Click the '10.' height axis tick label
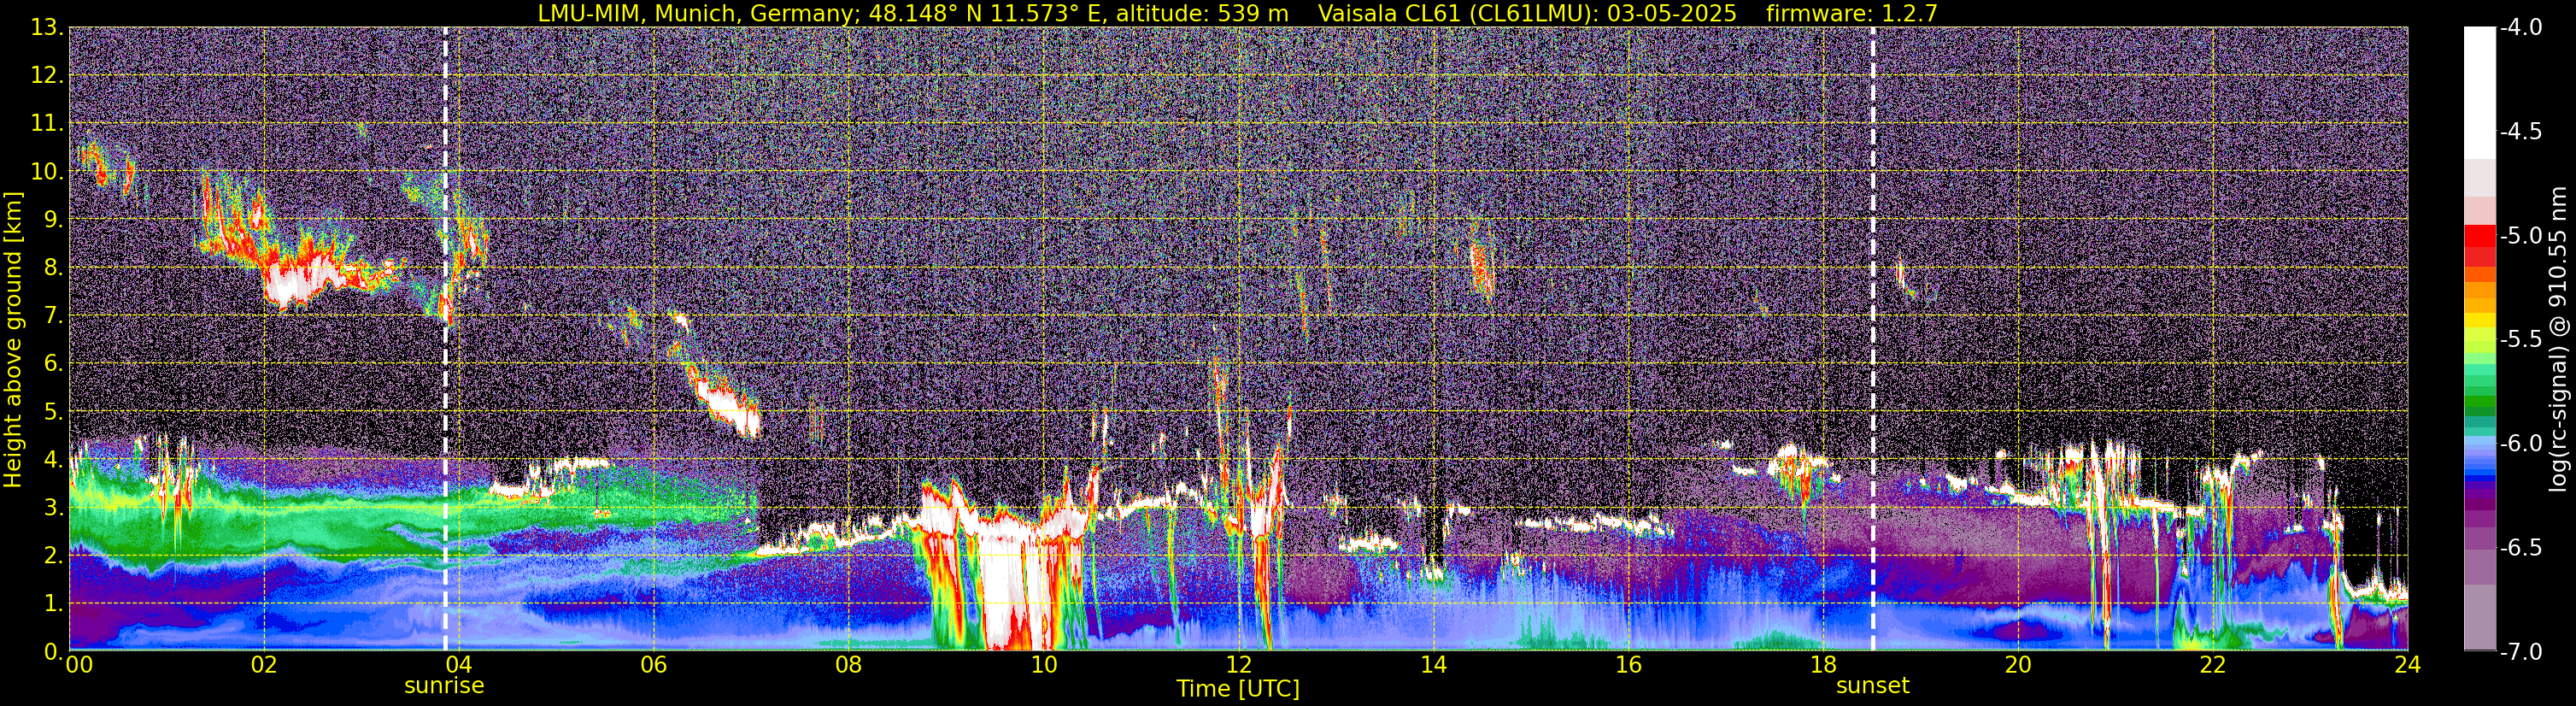Screen dimensions: 2576x706 point(47,172)
